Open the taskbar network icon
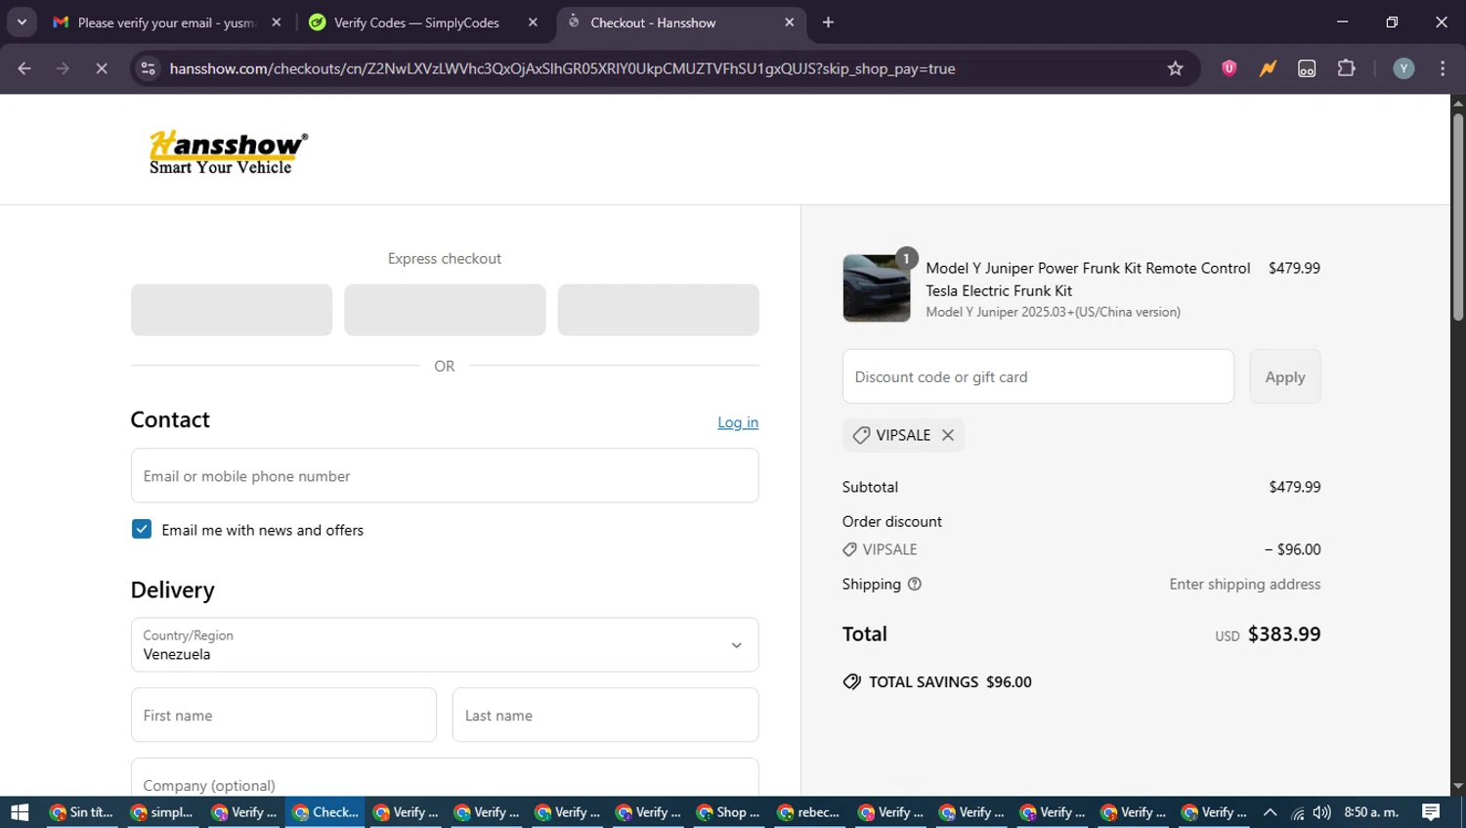The image size is (1466, 828). coord(1297,812)
